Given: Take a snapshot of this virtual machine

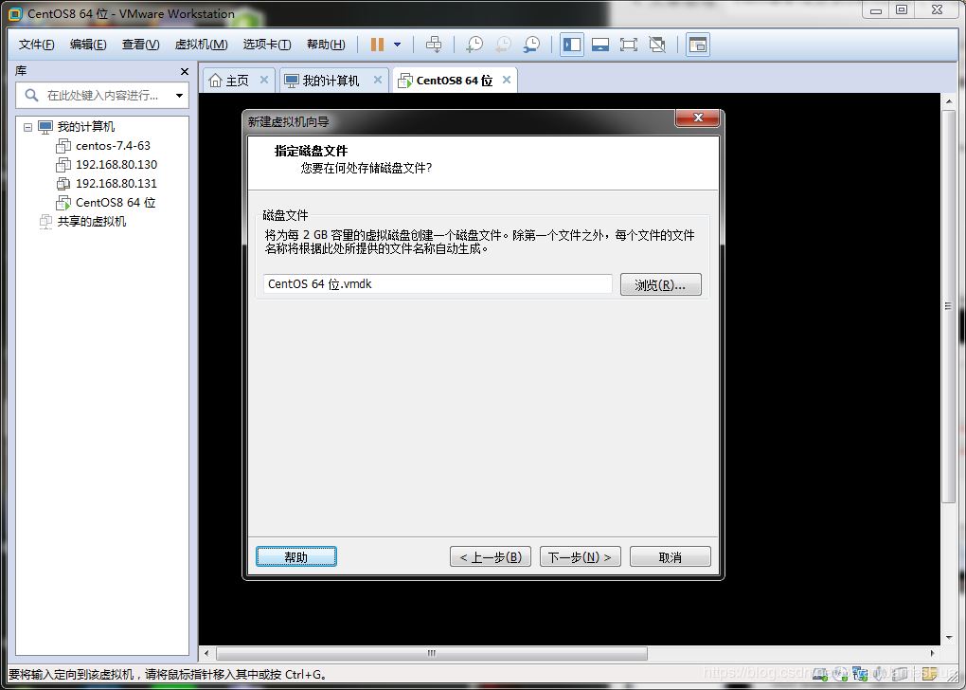Looking at the screenshot, I should pyautogui.click(x=474, y=44).
